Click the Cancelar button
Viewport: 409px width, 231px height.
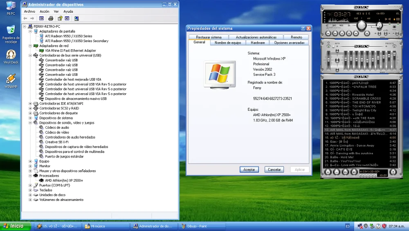pos(274,170)
